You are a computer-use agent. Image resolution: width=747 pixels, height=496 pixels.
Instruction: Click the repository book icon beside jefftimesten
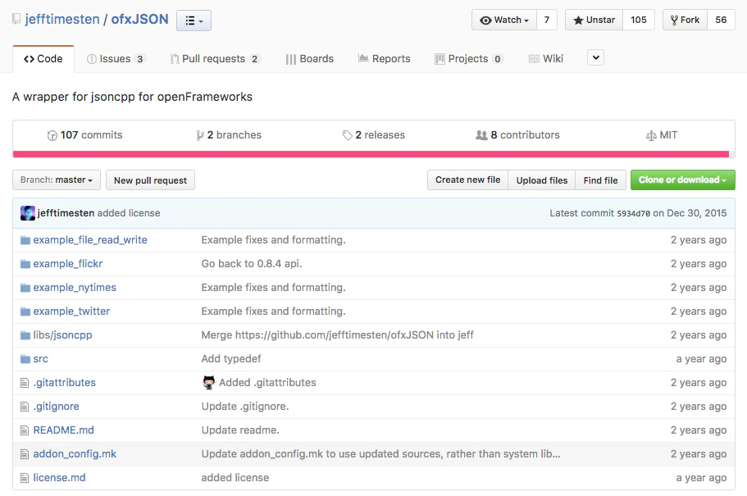point(16,20)
